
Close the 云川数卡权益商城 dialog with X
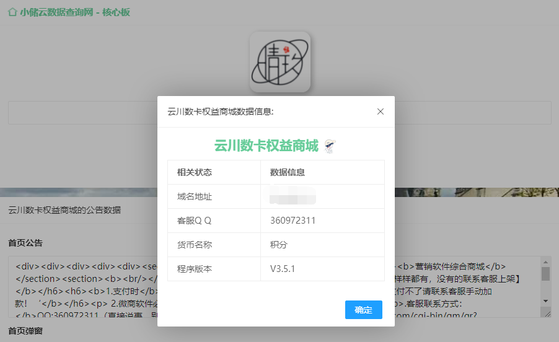point(381,112)
